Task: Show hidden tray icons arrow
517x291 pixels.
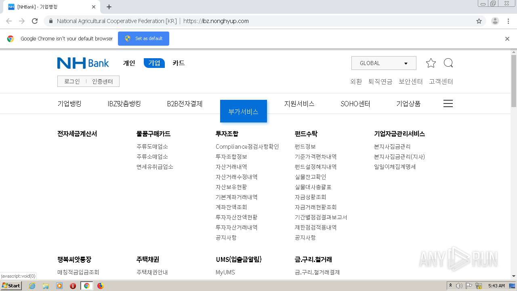Action: click(x=450, y=286)
